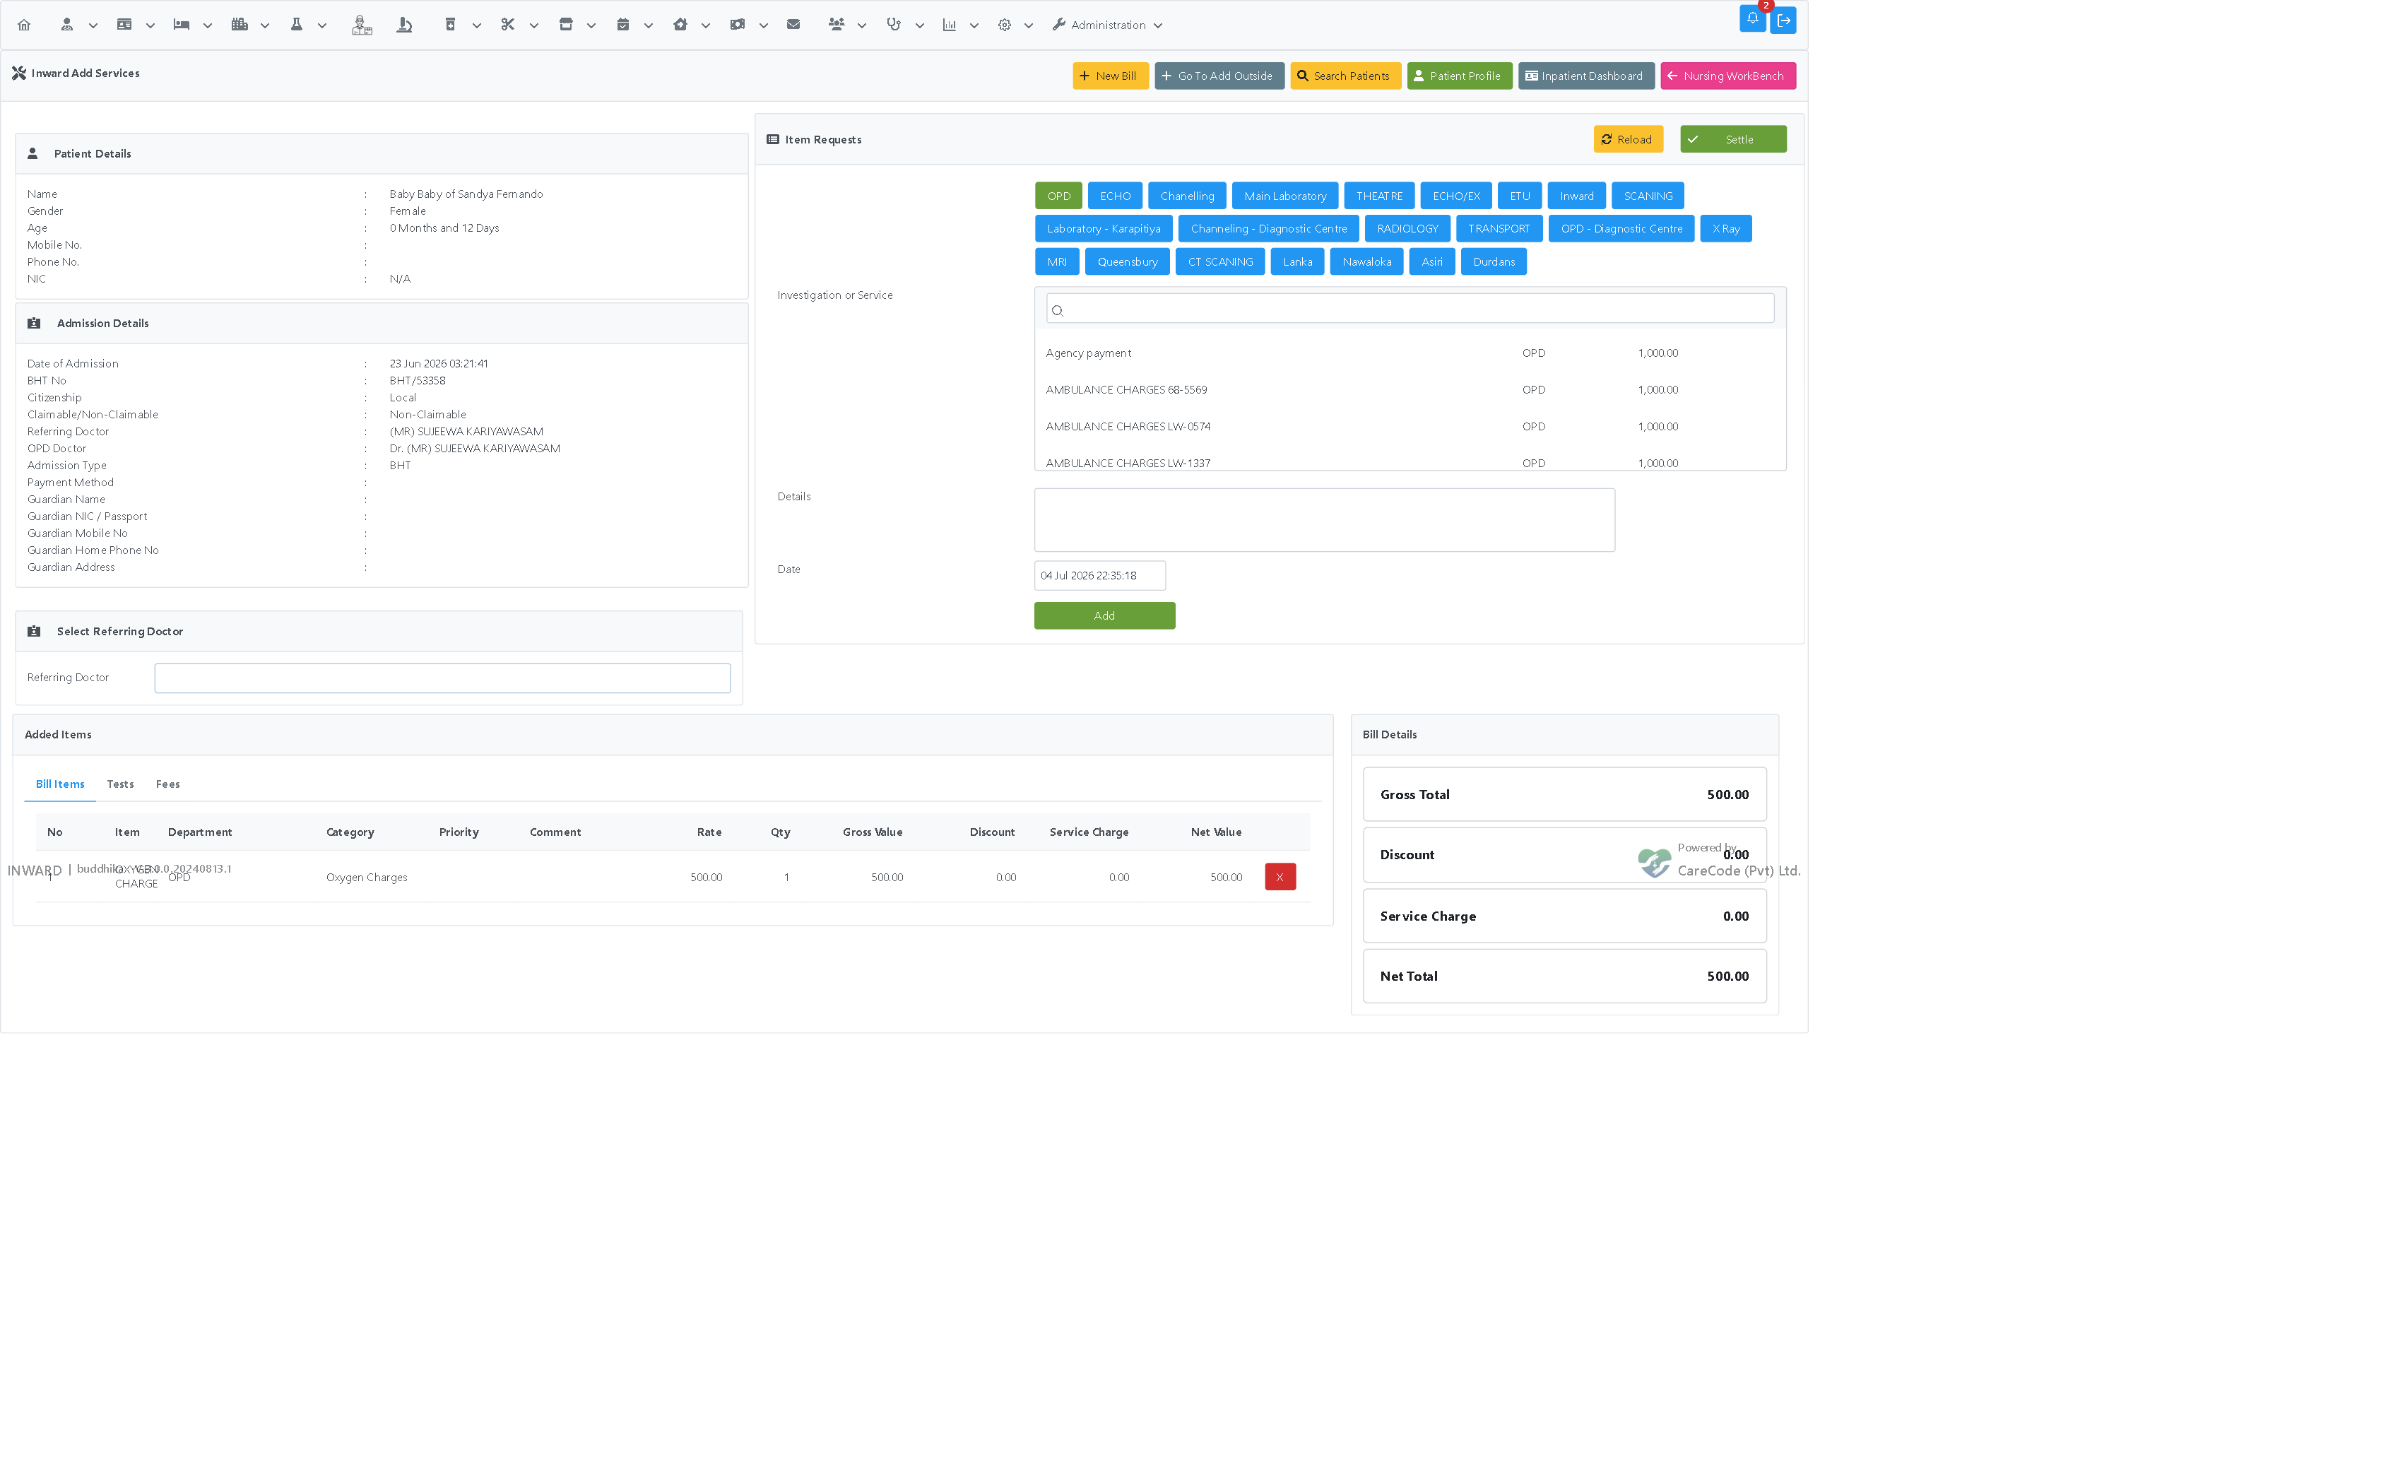Click the doctor/user icon in navbar
This screenshot has width=2393, height=1469.
67,25
